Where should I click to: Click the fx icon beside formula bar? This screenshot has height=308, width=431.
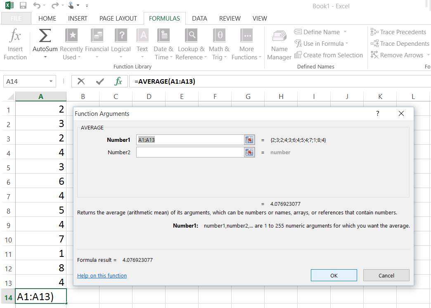pyautogui.click(x=118, y=81)
